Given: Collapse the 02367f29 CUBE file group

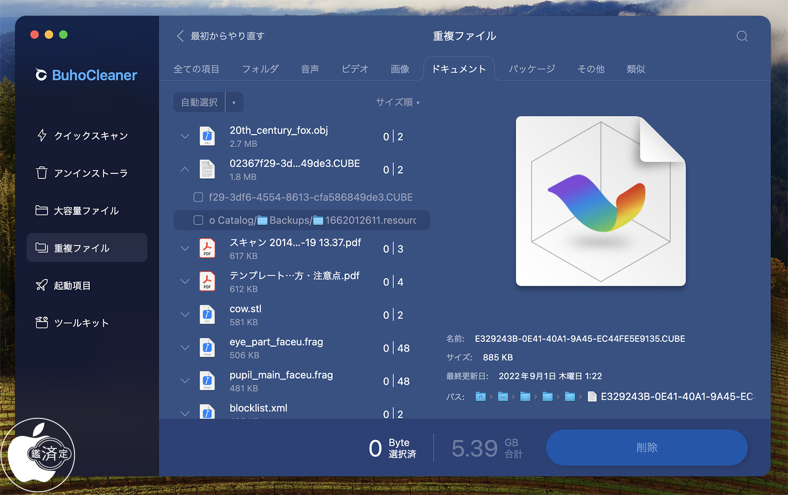Looking at the screenshot, I should point(185,170).
